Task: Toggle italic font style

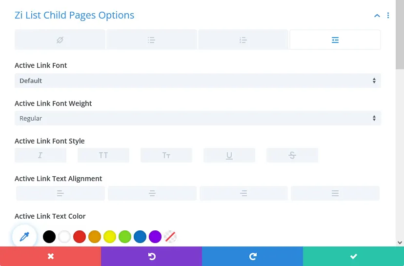Action: coord(40,155)
